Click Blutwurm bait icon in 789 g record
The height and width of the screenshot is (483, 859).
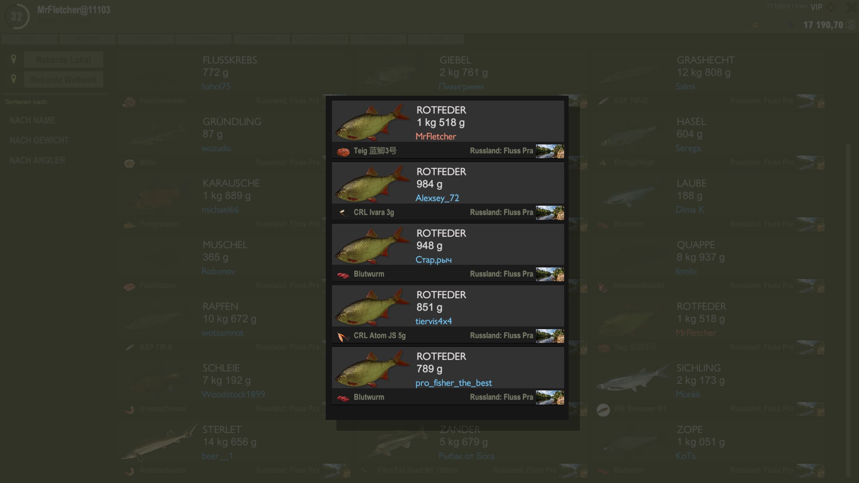pos(343,398)
